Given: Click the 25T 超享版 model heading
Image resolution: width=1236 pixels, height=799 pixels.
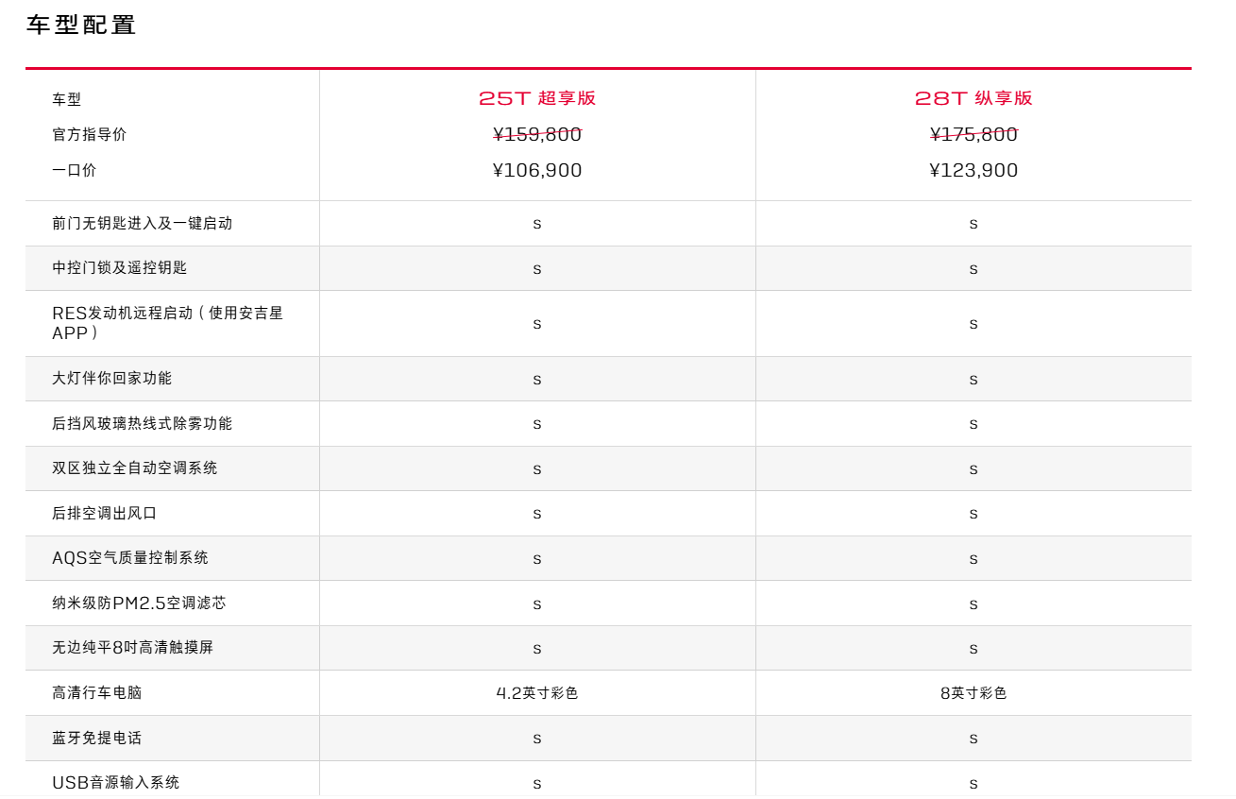Looking at the screenshot, I should pos(537,98).
